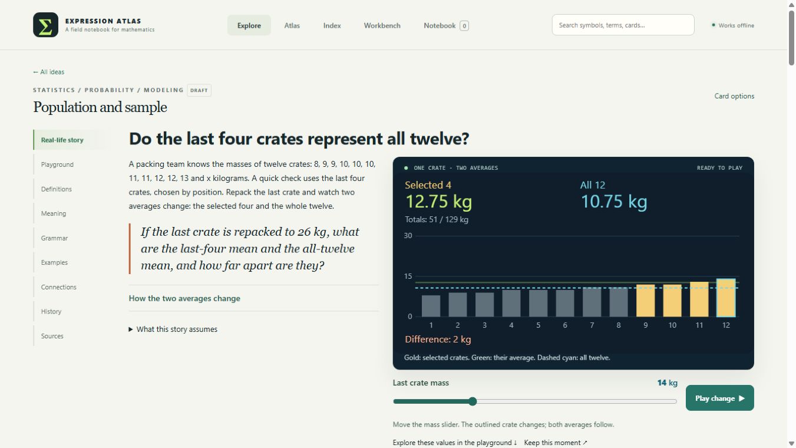The width and height of the screenshot is (796, 448).
Task: Open the Explore tab
Action: pos(249,25)
